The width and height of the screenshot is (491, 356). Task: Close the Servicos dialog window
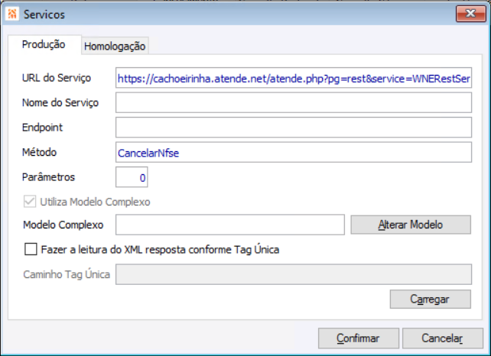coord(467,14)
